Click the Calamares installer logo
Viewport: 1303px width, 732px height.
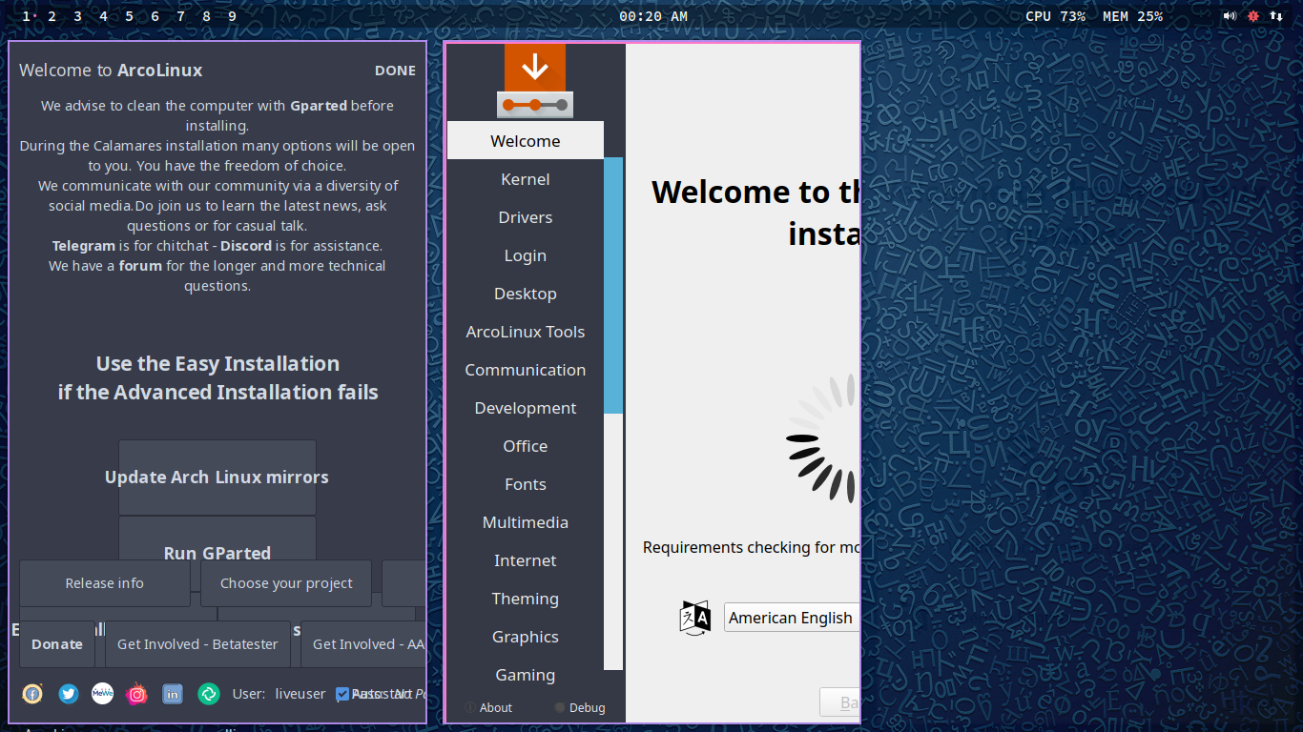(535, 81)
